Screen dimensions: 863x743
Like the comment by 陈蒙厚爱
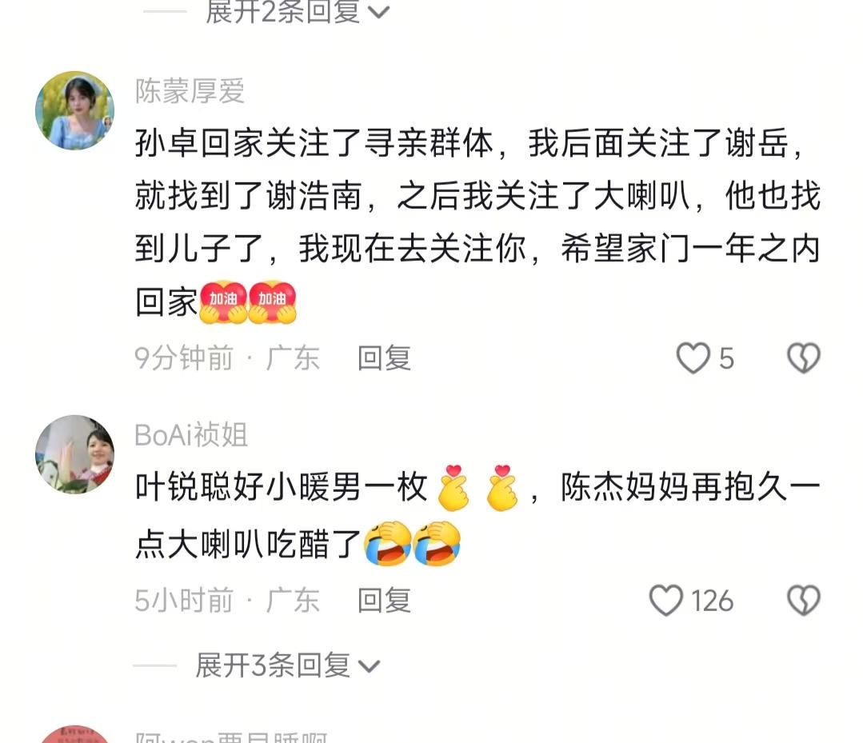click(693, 358)
